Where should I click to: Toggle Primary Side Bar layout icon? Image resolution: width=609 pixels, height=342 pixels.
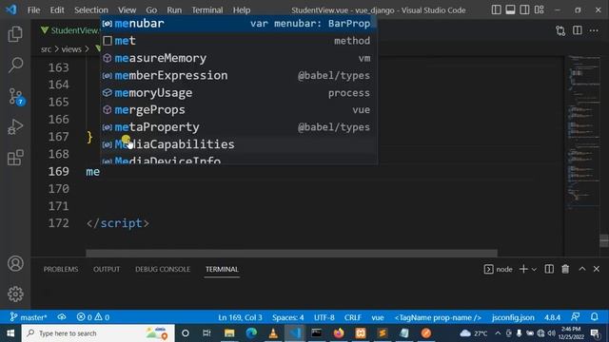click(x=496, y=10)
